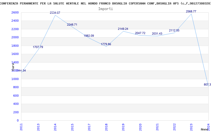Click the y-axis tick 600
The image size is (211, 132).
(16, 96)
